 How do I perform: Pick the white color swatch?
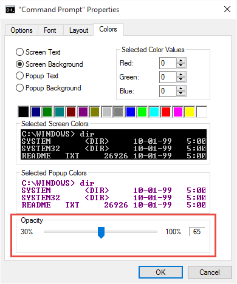[202, 112]
